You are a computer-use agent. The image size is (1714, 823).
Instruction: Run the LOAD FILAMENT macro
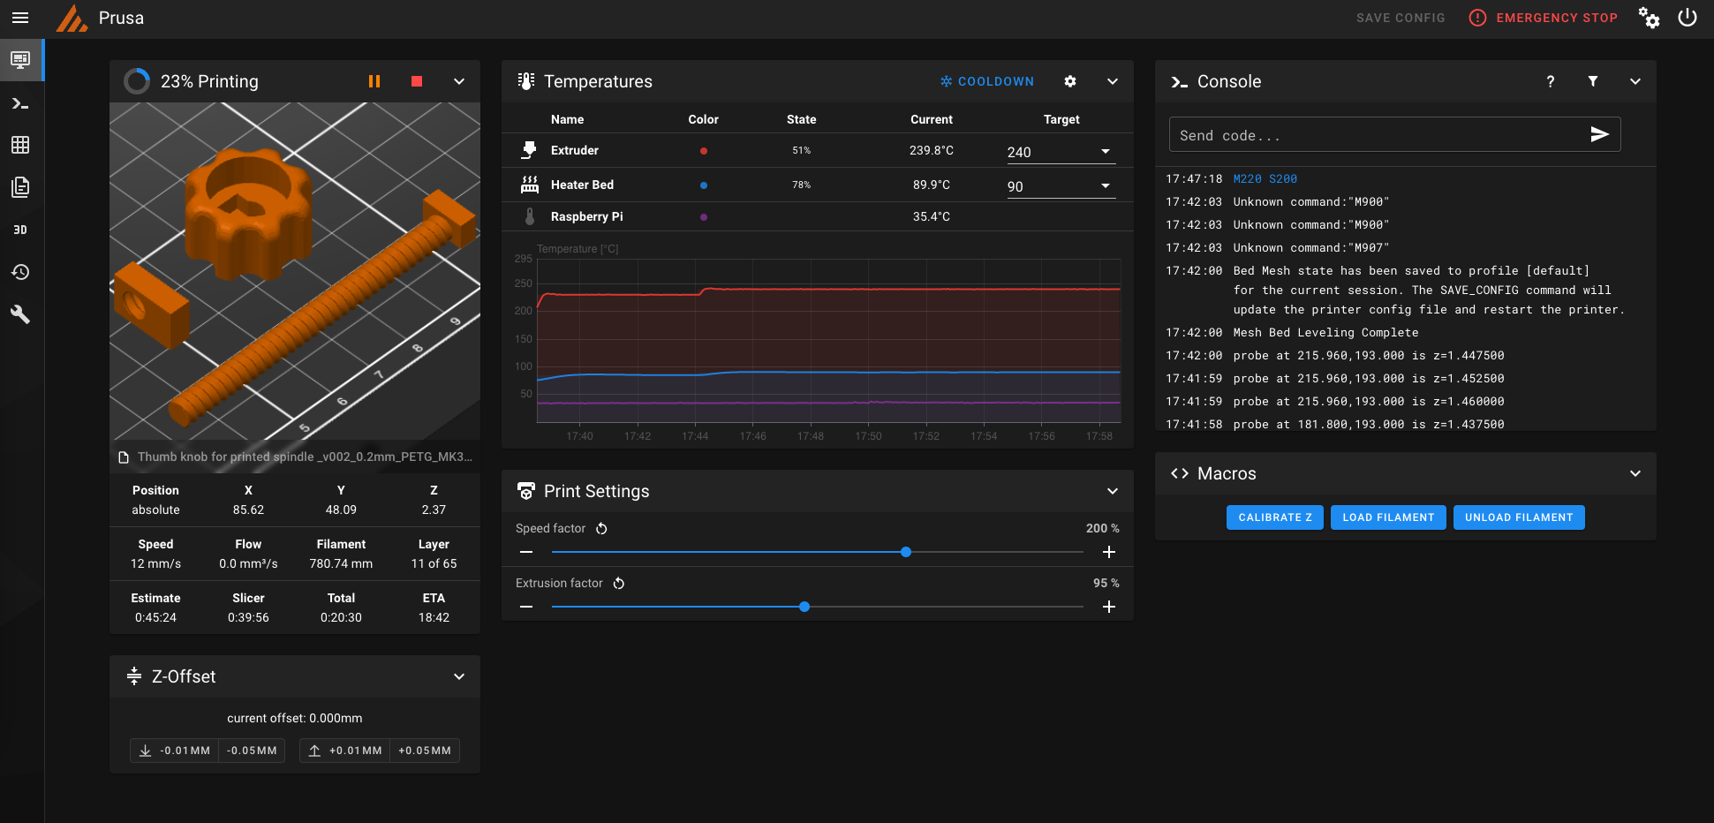pyautogui.click(x=1388, y=517)
